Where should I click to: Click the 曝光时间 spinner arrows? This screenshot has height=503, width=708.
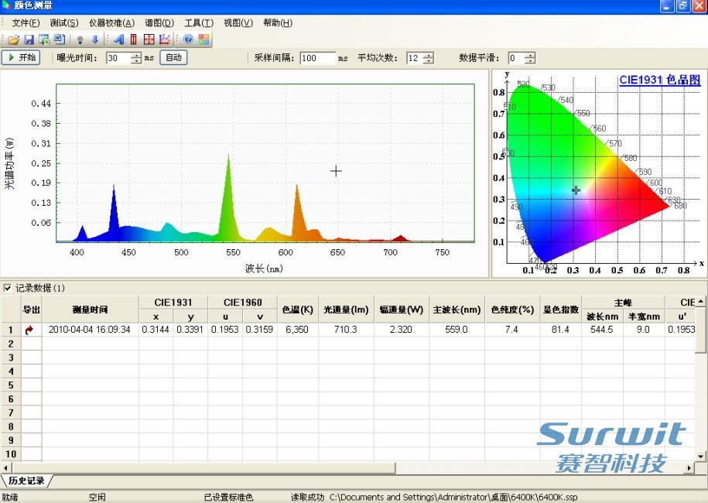(x=136, y=58)
